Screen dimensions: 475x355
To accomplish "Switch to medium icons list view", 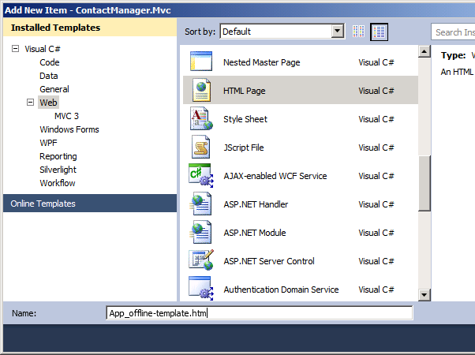I will pos(380,32).
